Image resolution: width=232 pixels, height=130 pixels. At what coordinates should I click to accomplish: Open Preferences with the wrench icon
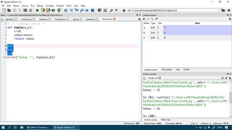tap(111, 10)
